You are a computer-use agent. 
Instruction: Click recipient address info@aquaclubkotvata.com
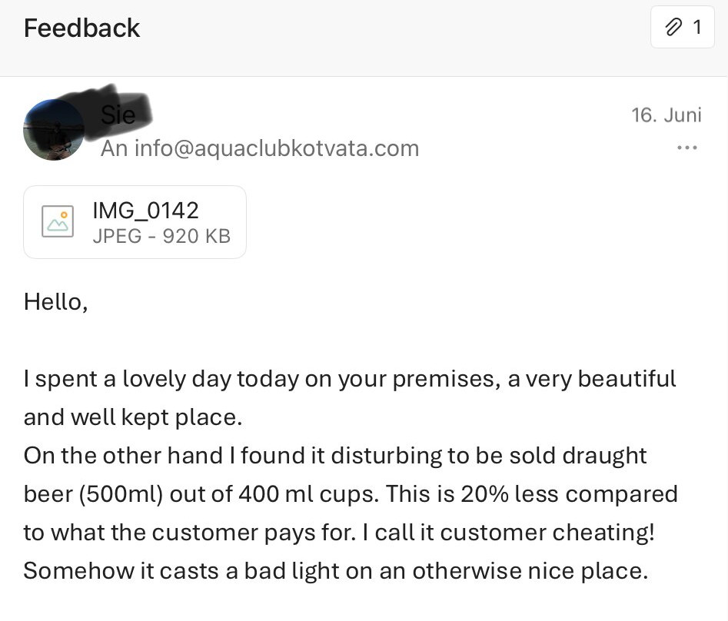point(277,148)
